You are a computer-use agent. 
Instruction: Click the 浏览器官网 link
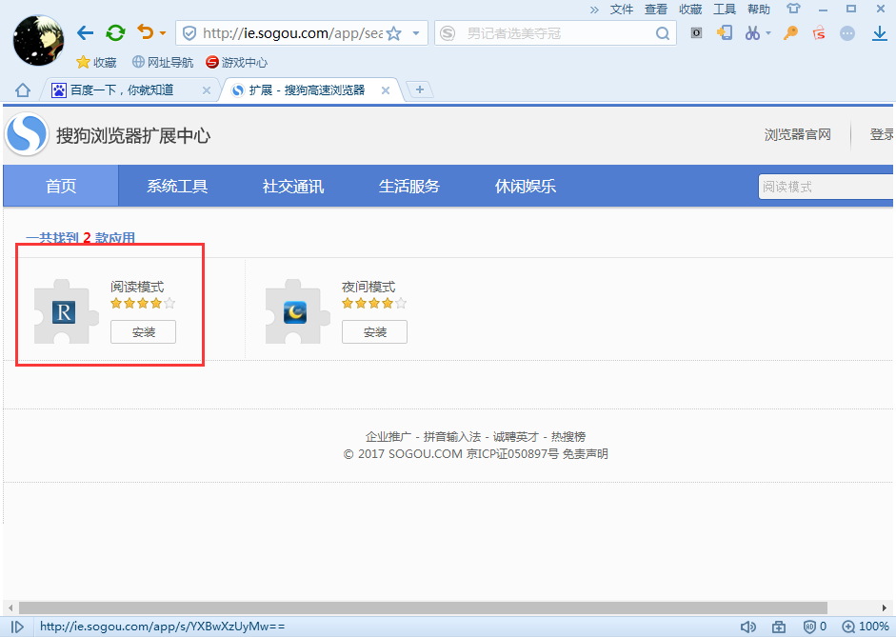tap(797, 134)
